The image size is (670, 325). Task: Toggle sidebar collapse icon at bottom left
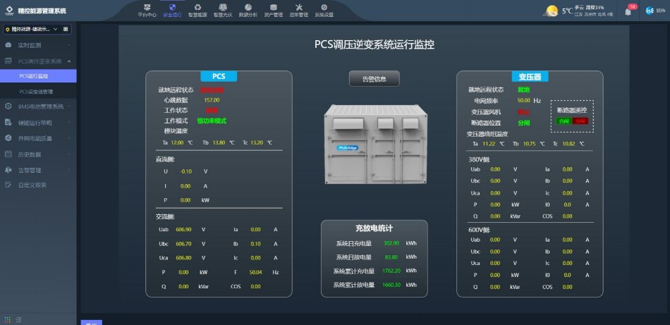[8, 319]
